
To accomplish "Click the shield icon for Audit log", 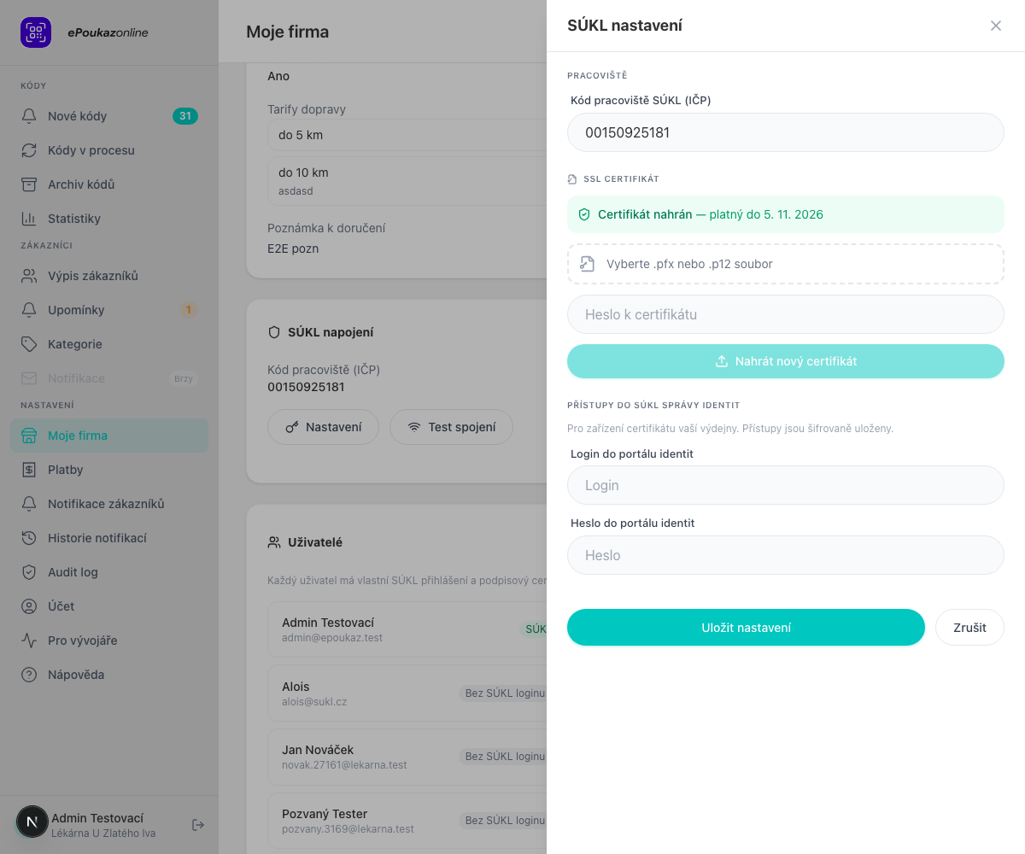I will coord(29,572).
